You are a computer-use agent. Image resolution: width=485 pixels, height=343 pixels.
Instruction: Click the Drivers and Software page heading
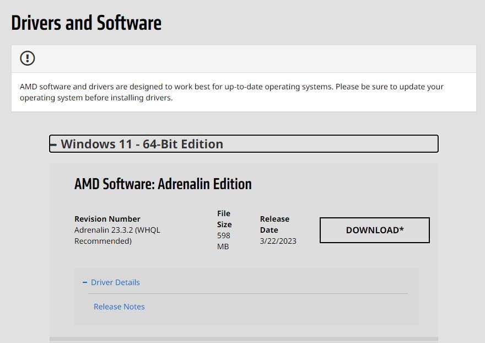tap(87, 23)
